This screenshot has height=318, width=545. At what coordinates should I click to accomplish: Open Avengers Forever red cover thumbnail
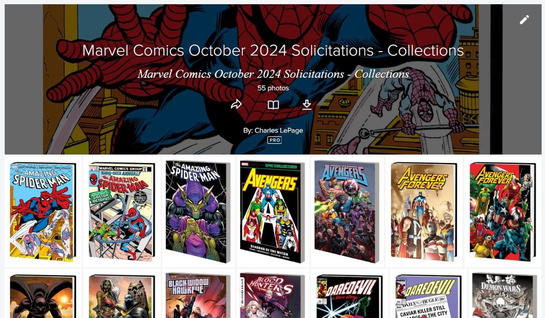coord(502,211)
